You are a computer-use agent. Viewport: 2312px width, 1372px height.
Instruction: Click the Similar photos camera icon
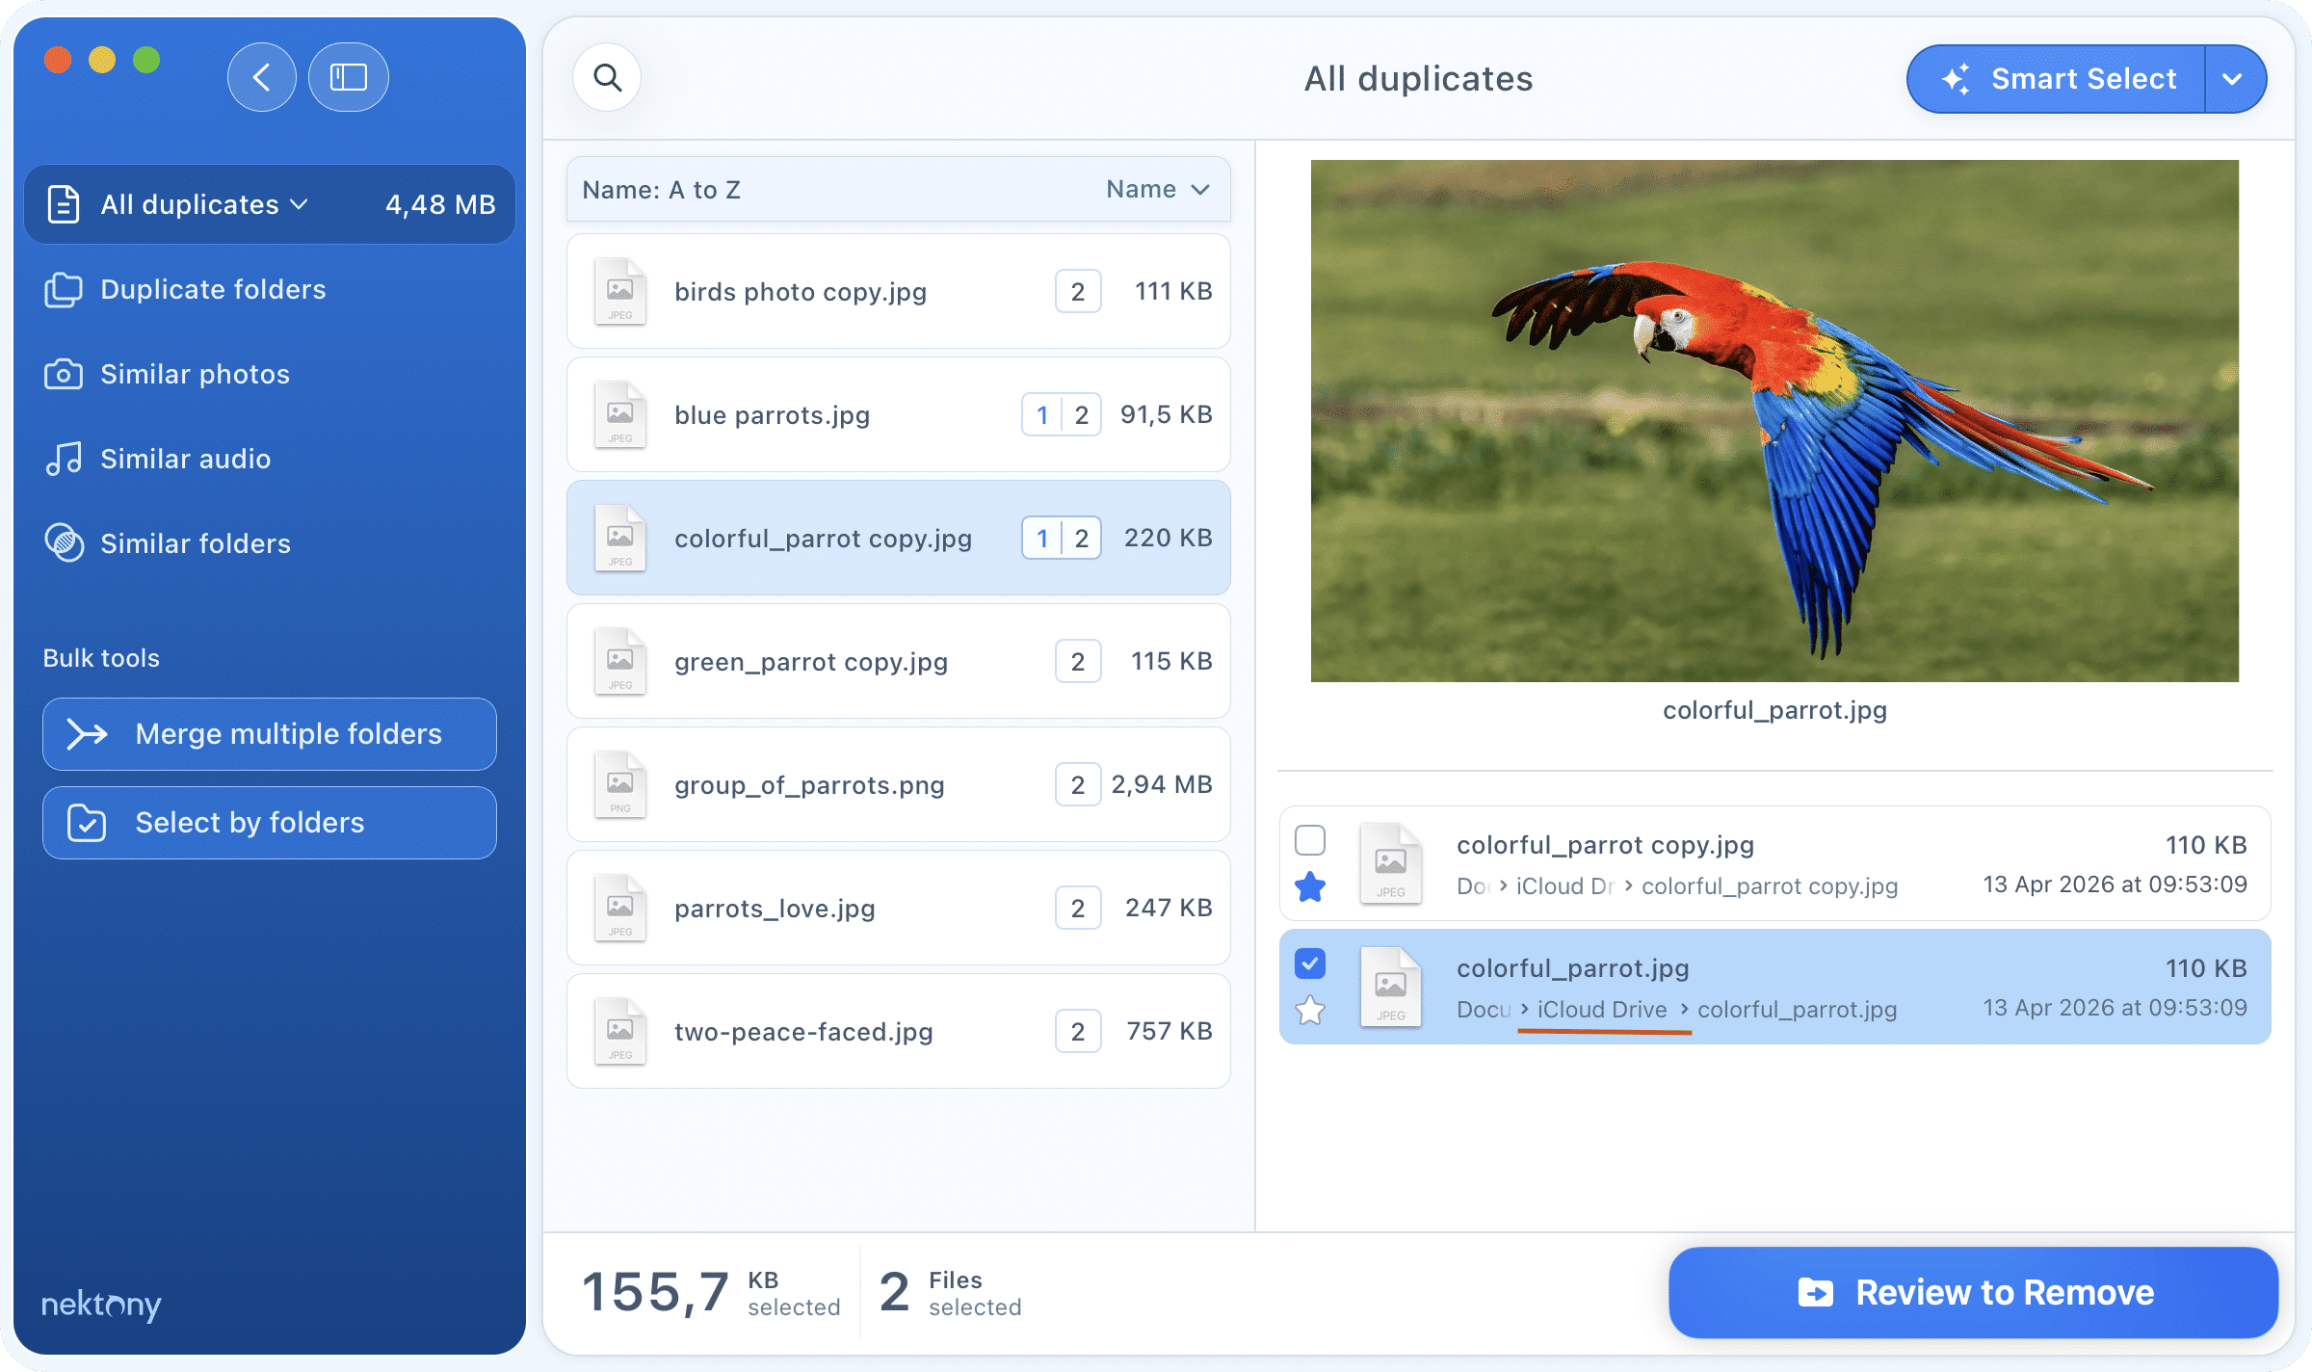[x=64, y=374]
